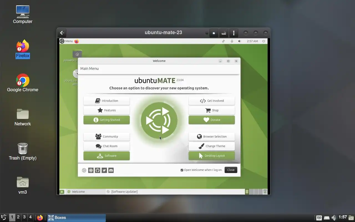Go back using Boxes header arrow
This screenshot has height=222, width=355.
click(62, 33)
